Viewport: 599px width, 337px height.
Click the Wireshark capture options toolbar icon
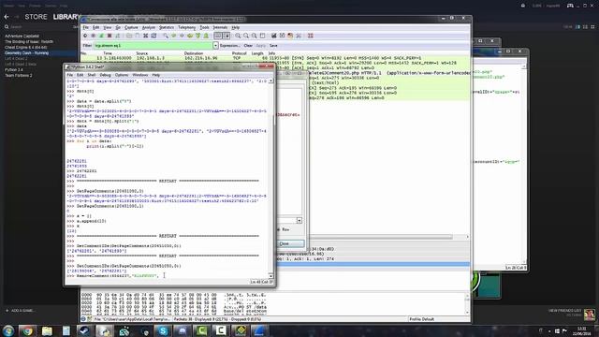coord(94,36)
